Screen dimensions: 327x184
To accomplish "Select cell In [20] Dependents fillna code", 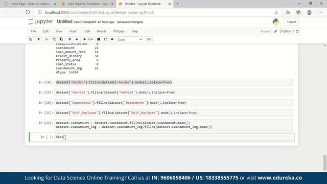I will pyautogui.click(x=174, y=103).
